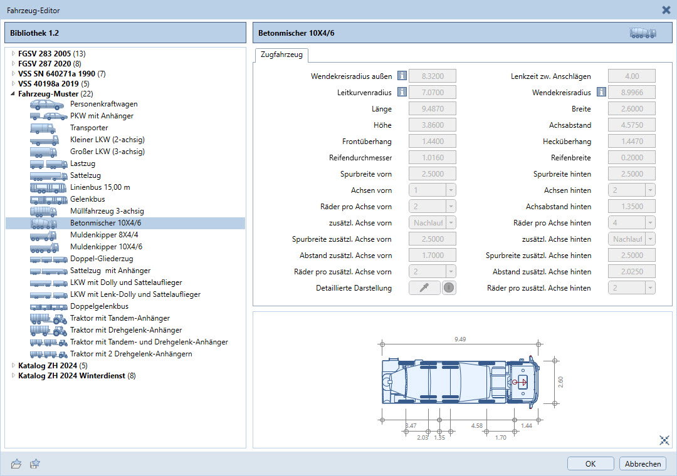677x476 pixels.
Task: Collapse the Fahrzeug-Muster tree node
Action: point(13,94)
